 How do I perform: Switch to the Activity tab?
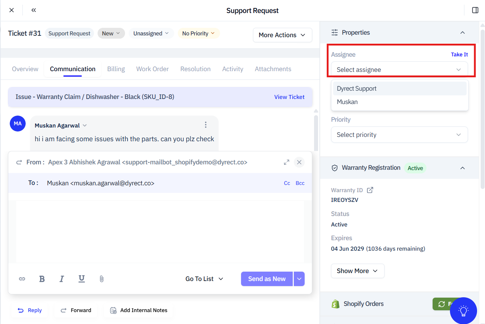[233, 69]
